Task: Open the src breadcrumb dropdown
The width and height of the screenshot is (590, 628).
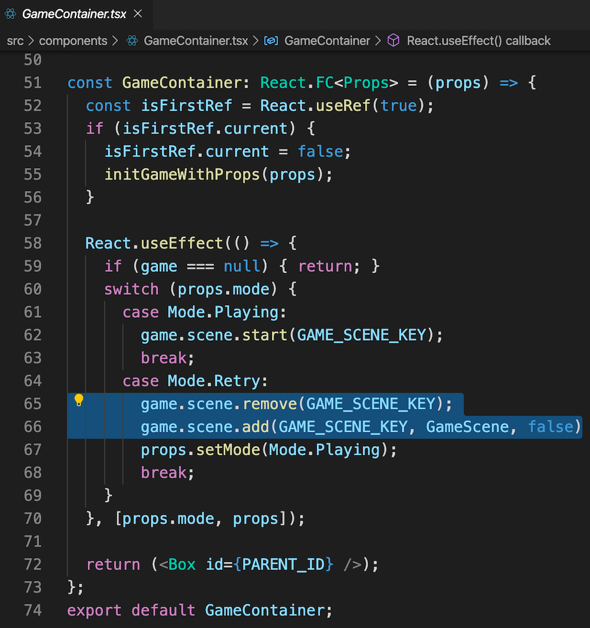Action: pyautogui.click(x=15, y=41)
